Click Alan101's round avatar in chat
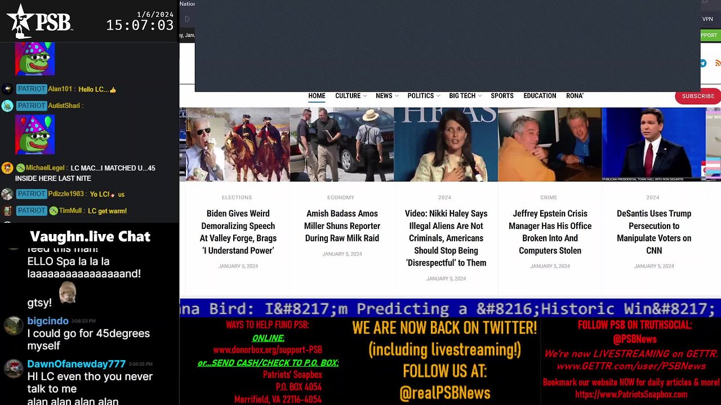Screen dimensions: 721x405 7,89
